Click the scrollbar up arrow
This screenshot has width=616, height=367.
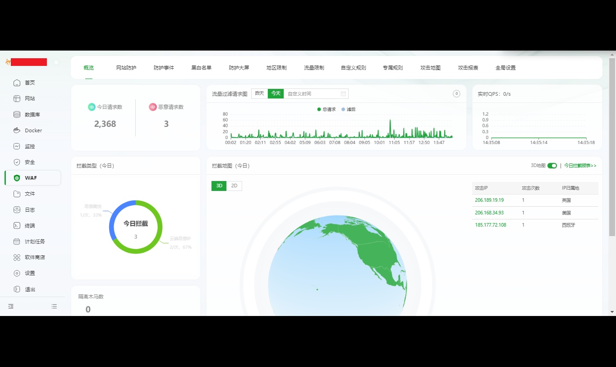coord(612,55)
